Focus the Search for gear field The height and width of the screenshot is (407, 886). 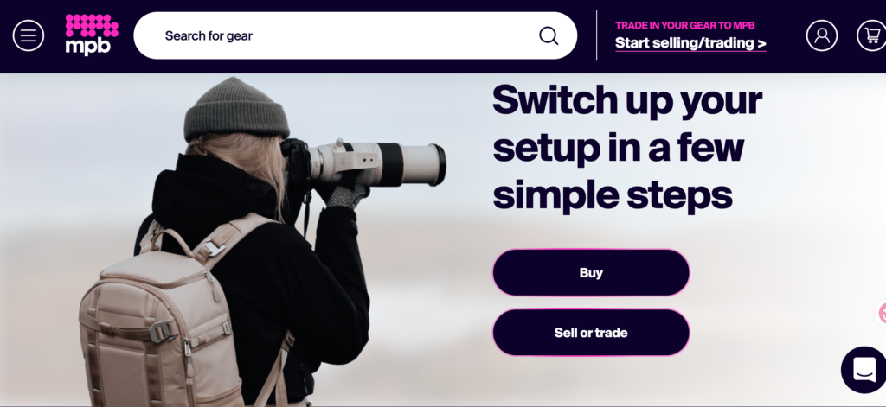tap(355, 35)
